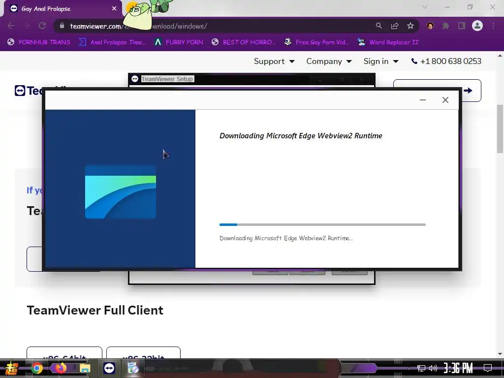This screenshot has height=378, width=504.
Task: Open the avatar extension icon in toolbar
Action: click(430, 26)
